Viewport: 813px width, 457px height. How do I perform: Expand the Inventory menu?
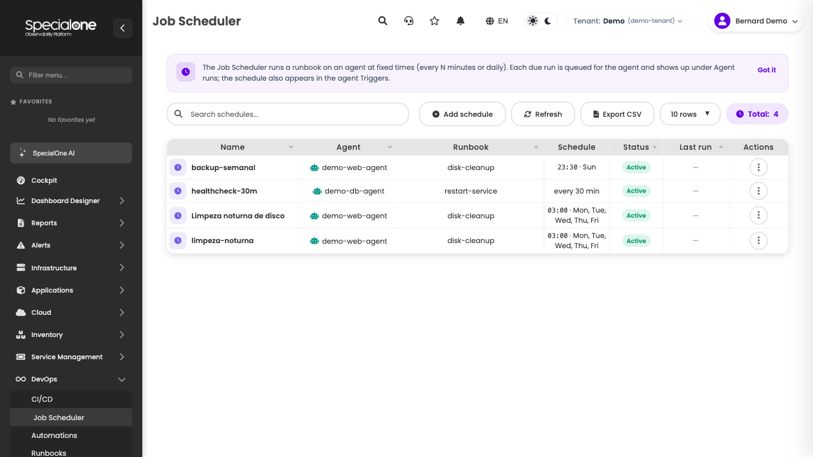71,334
